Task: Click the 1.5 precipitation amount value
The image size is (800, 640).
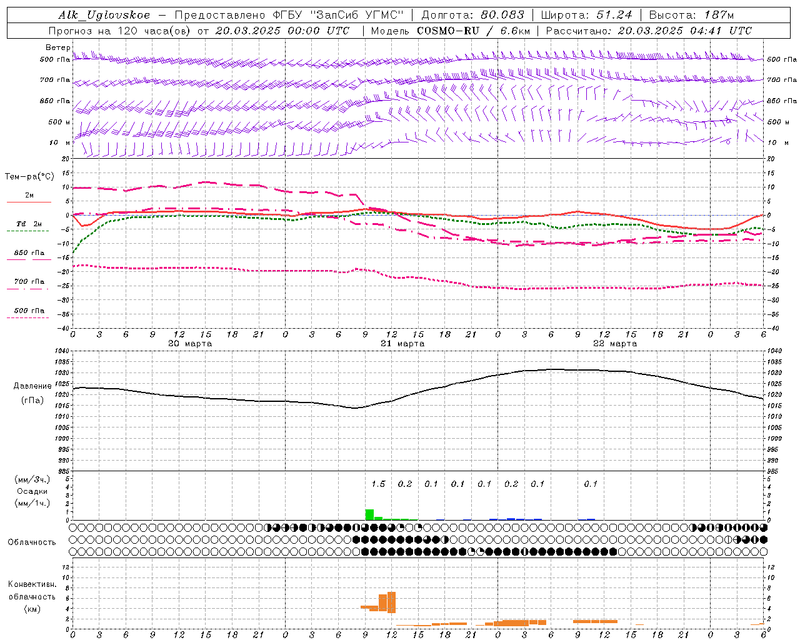Action: point(378,484)
